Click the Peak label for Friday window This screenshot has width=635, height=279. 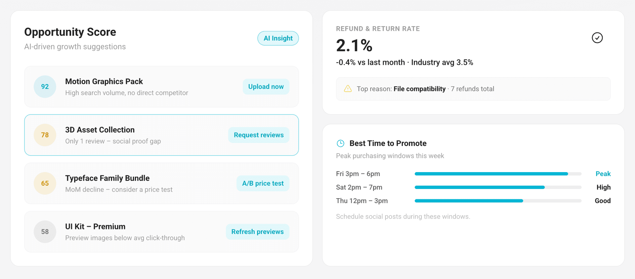click(603, 174)
